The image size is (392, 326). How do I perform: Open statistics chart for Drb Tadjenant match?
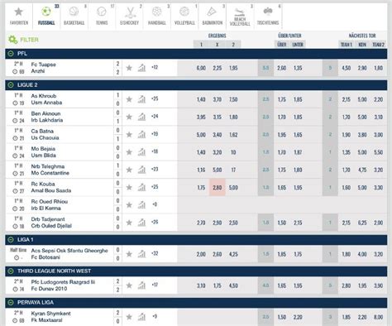[x=141, y=223]
